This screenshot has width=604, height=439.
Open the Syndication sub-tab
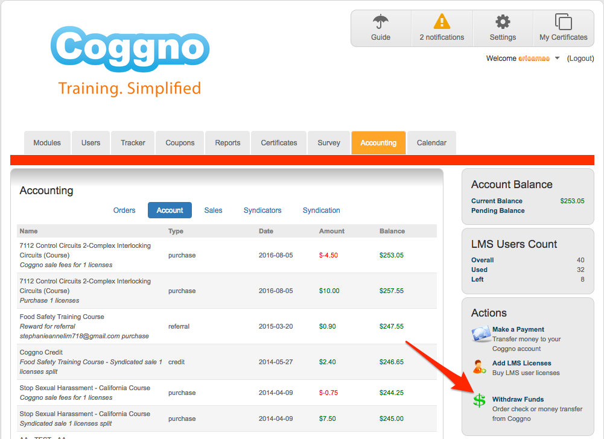321,210
